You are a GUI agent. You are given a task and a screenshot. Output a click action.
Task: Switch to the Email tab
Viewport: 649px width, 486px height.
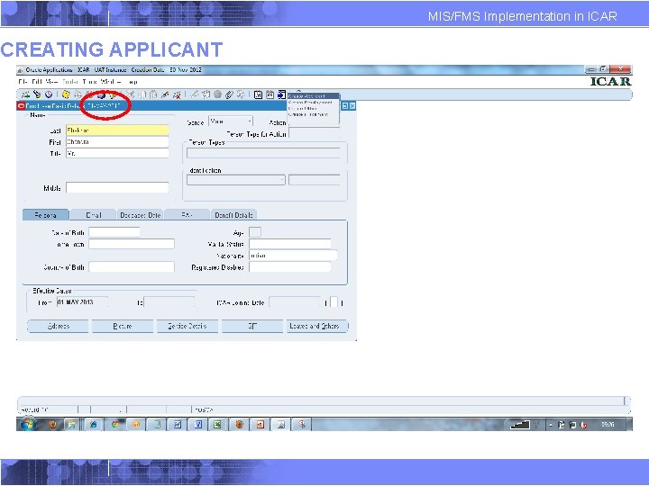(93, 215)
